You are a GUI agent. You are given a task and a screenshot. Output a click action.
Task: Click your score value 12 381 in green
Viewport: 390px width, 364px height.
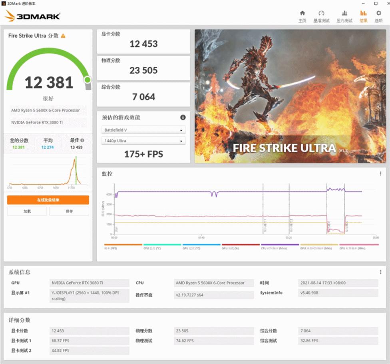(x=19, y=147)
